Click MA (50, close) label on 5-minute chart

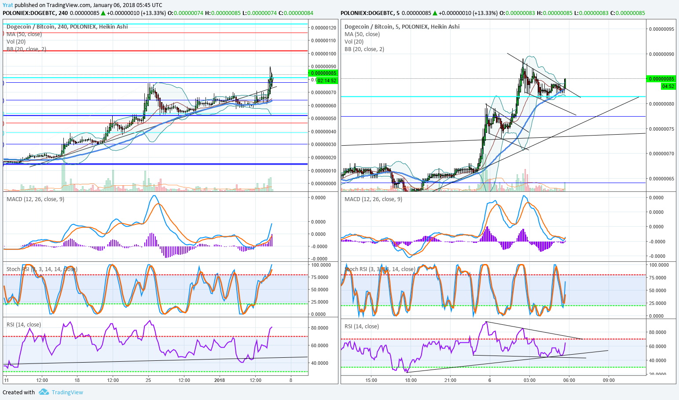point(362,34)
